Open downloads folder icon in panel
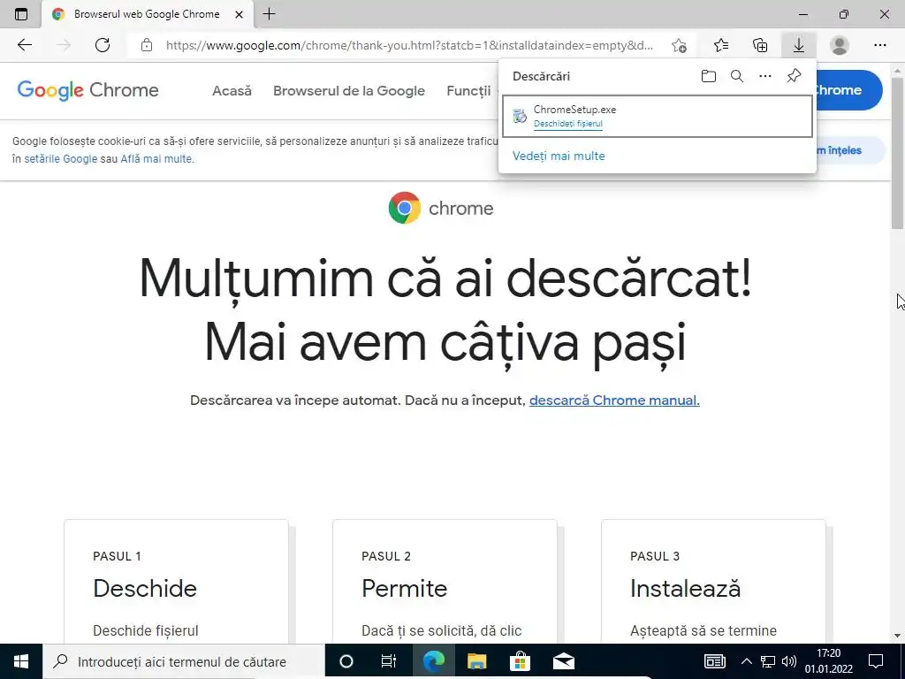Screen dimensions: 905x679 (x=708, y=76)
